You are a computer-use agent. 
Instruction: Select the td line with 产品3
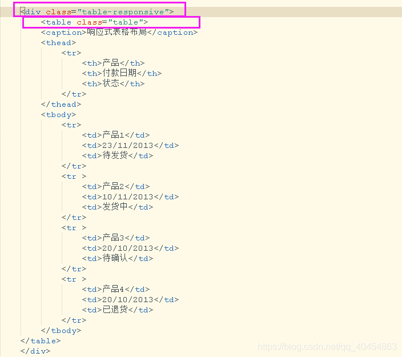click(116, 238)
